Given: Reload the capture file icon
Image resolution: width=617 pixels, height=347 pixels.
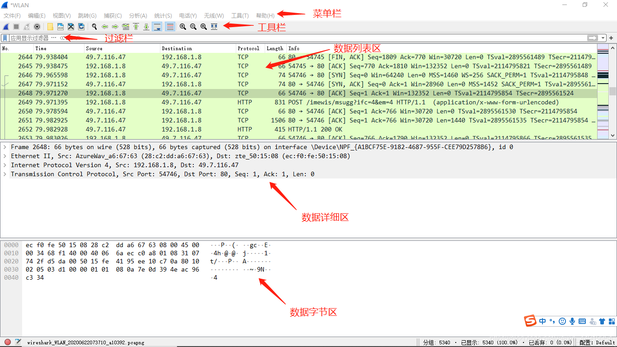Looking at the screenshot, I should click(x=81, y=27).
